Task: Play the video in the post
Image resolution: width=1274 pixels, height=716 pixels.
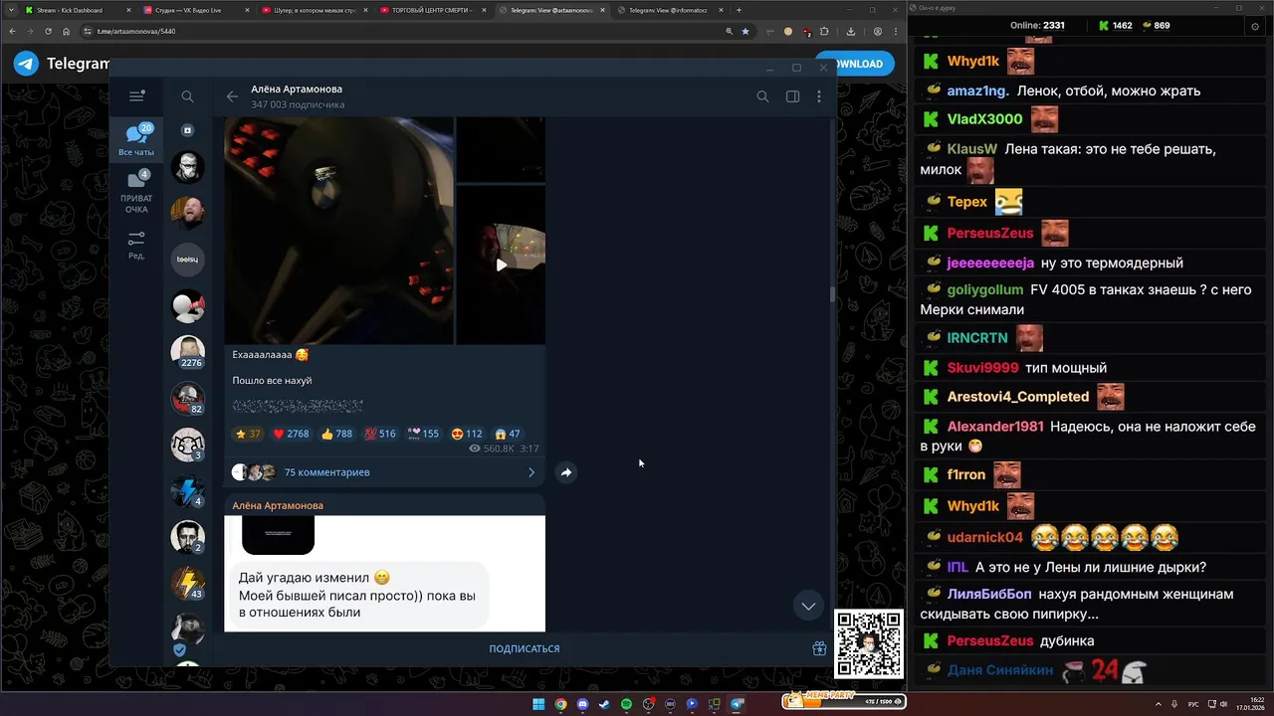Action: pos(501,265)
